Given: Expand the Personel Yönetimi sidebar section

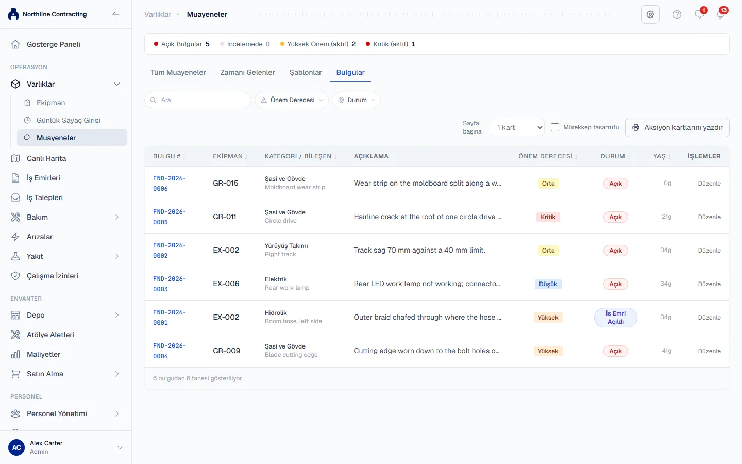Looking at the screenshot, I should (117, 413).
